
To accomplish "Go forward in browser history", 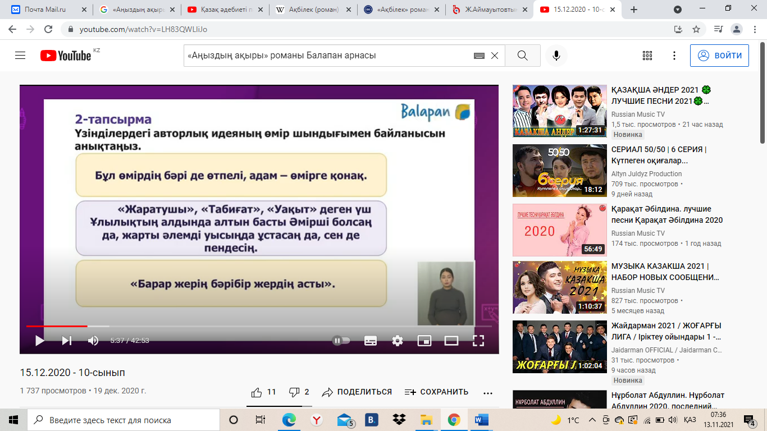I will [30, 29].
